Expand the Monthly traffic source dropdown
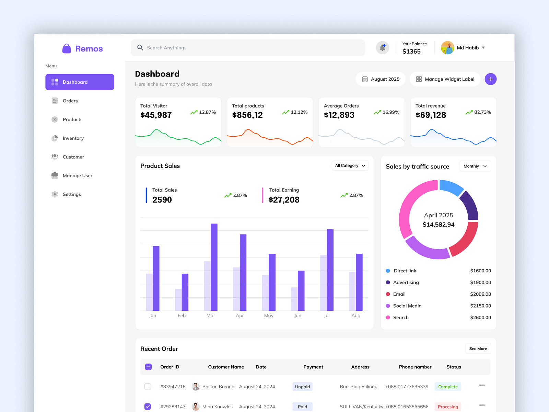Screen dimensions: 549x412 coord(475,166)
